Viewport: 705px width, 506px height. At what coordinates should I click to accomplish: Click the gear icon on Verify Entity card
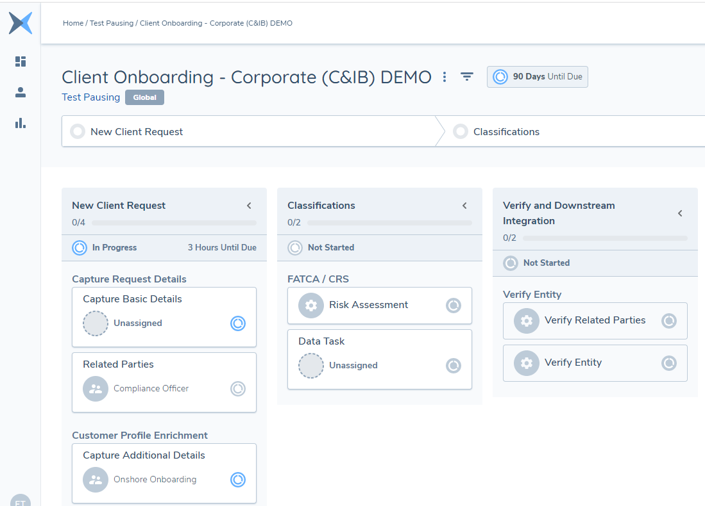pyautogui.click(x=526, y=363)
